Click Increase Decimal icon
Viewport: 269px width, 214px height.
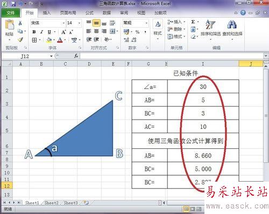(x=126, y=40)
